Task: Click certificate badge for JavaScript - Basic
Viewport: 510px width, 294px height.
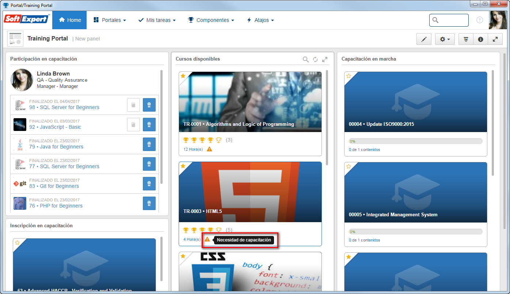Action: coord(149,124)
